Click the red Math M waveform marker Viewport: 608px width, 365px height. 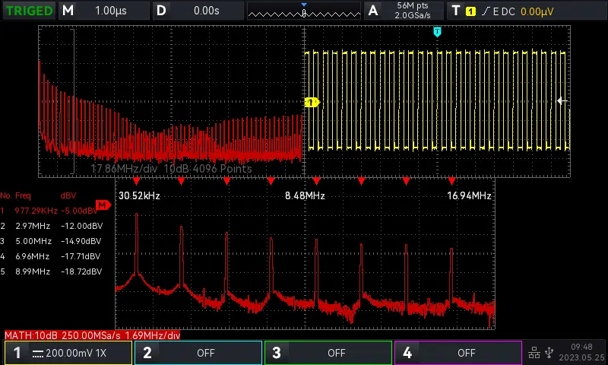tap(103, 205)
